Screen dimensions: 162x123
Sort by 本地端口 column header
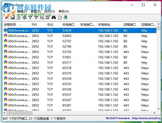70,25
